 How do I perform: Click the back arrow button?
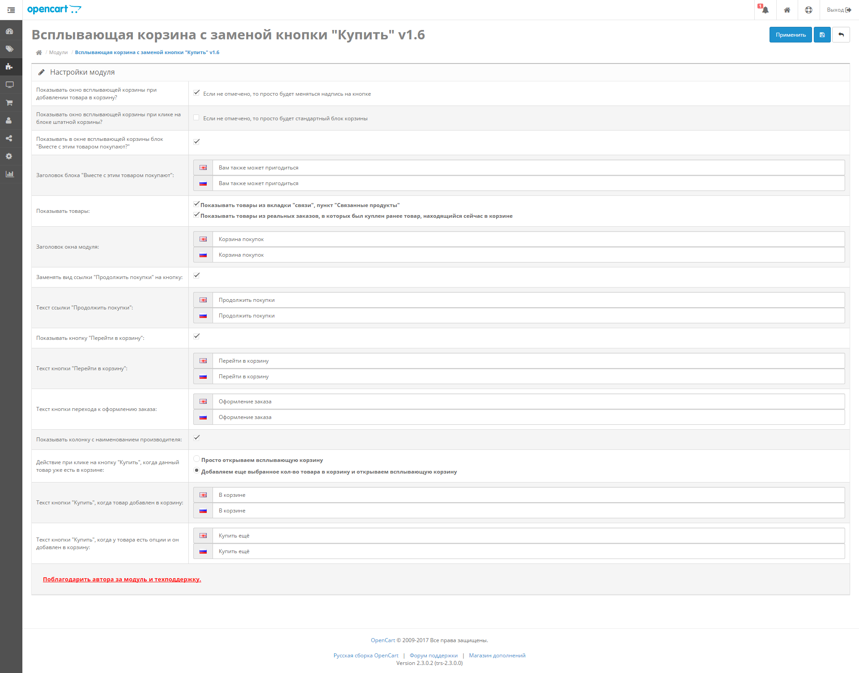(841, 35)
